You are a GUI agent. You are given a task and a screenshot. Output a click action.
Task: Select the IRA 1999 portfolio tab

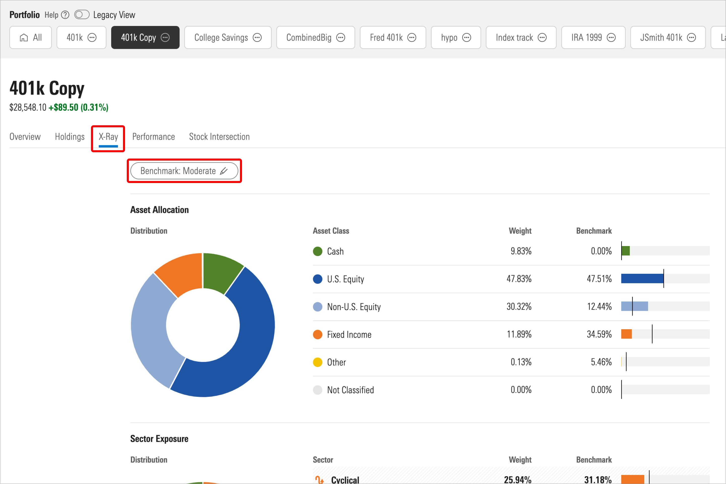pos(593,38)
